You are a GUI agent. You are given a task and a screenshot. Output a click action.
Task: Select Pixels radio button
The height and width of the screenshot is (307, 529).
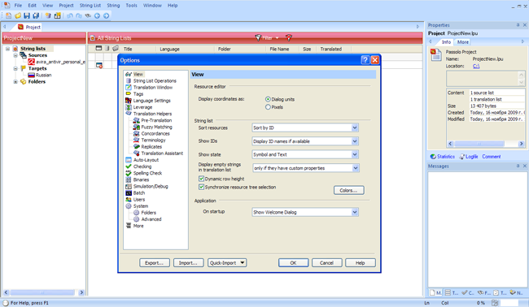(x=268, y=107)
